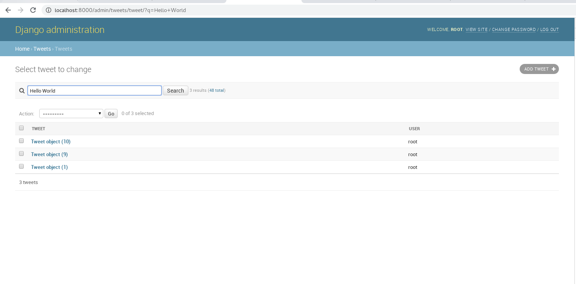
Task: Go to Home breadcrumb
Action: pos(22,49)
